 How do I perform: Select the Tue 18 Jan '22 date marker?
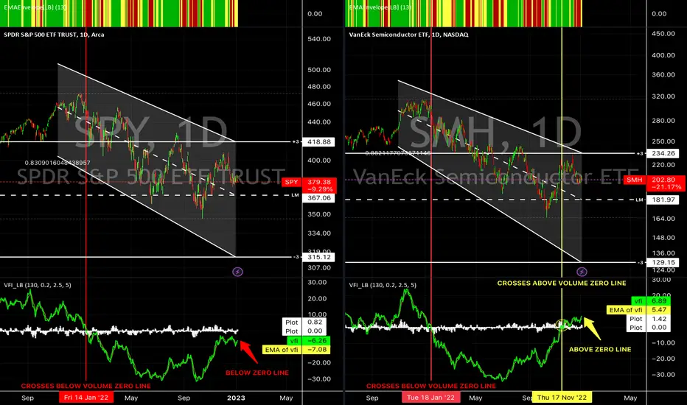point(430,398)
